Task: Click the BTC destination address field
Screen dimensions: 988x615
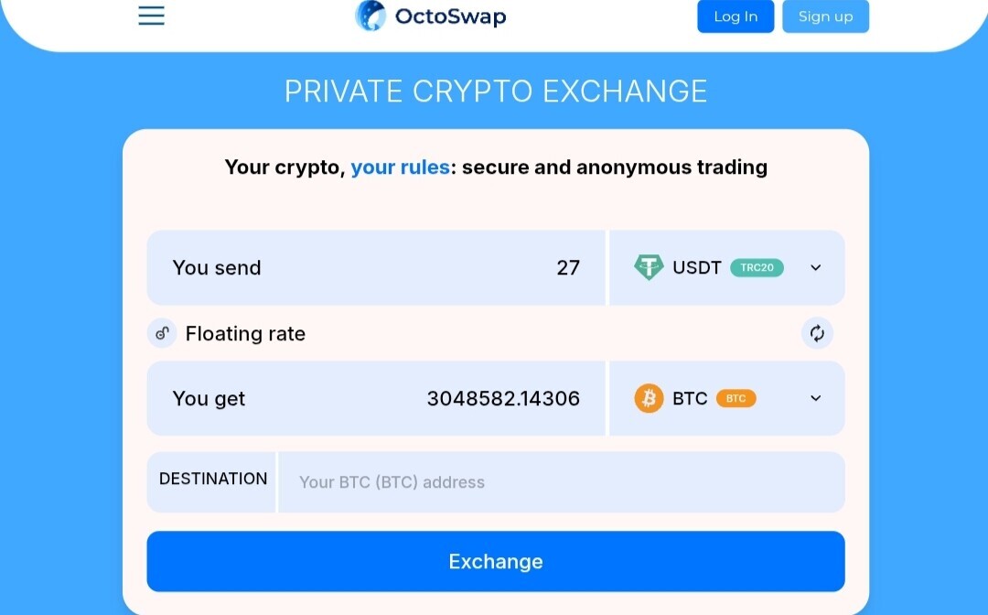Action: pos(562,482)
